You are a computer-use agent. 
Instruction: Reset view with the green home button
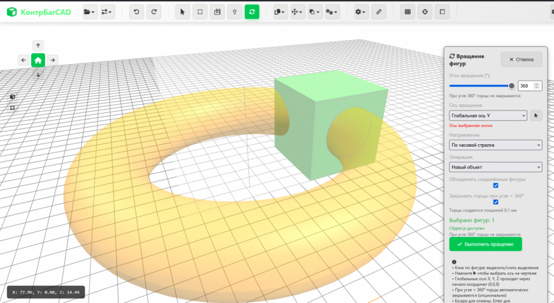[38, 60]
